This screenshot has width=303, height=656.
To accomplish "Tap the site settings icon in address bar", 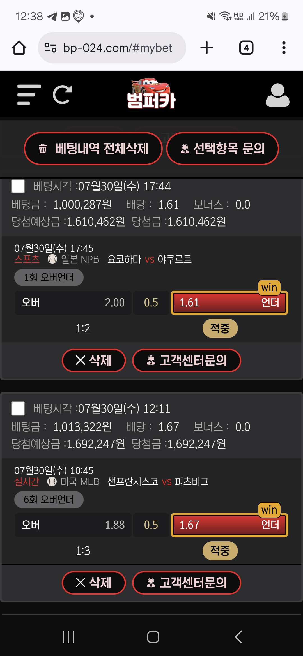I will [x=51, y=48].
